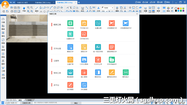
Task: Add a new tab with plus
Action: (x=79, y=2)
